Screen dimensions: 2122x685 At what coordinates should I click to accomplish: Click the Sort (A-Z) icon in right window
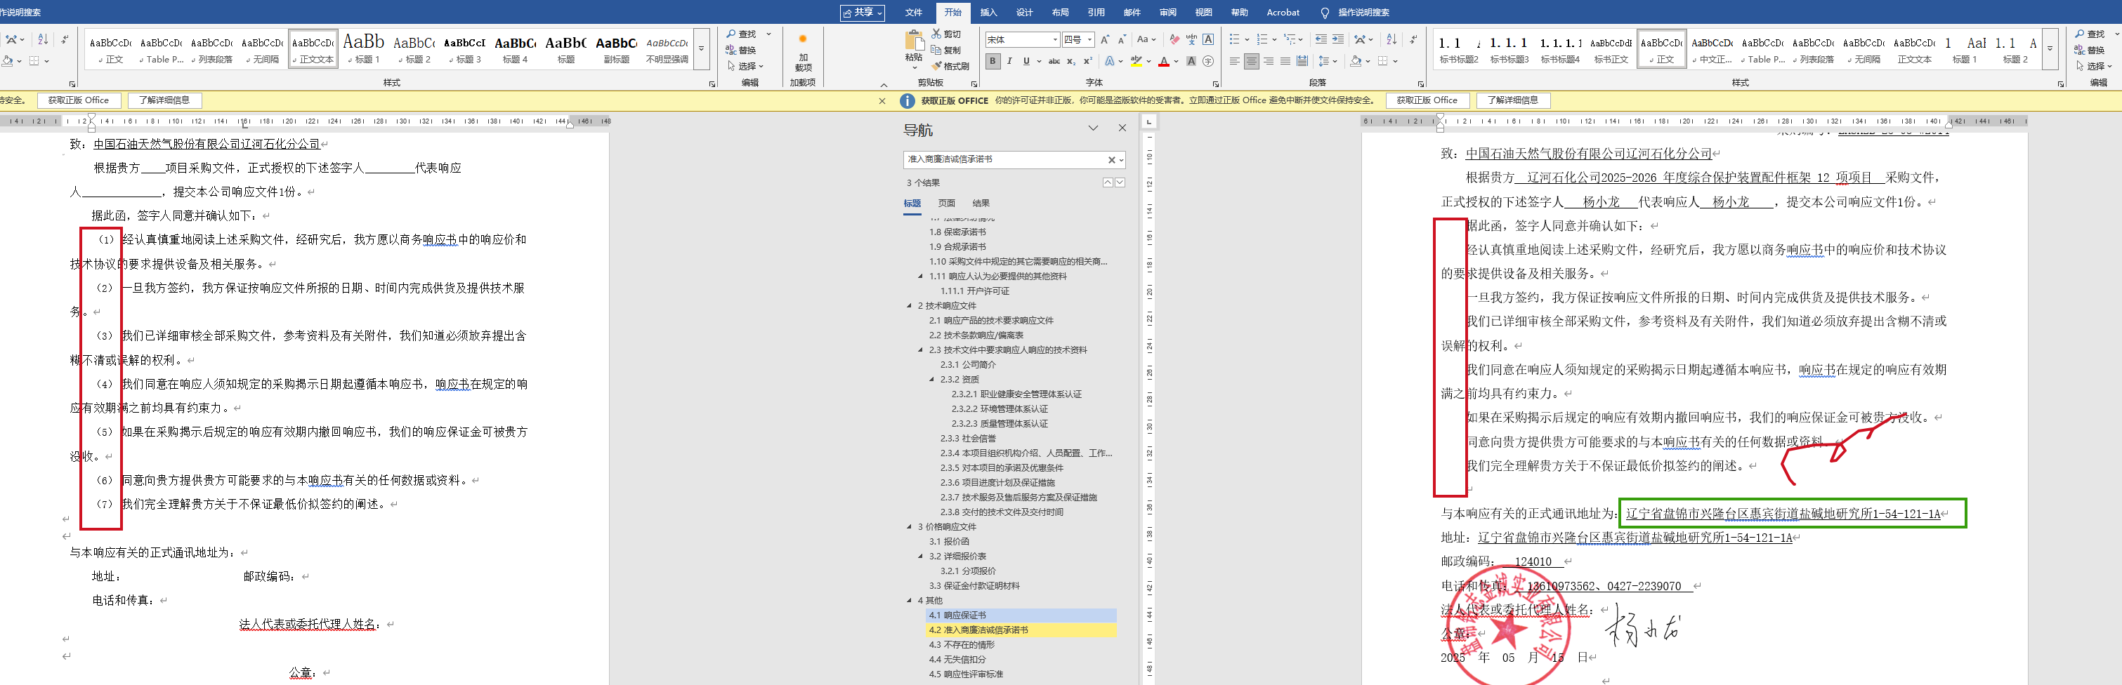pyautogui.click(x=1391, y=39)
